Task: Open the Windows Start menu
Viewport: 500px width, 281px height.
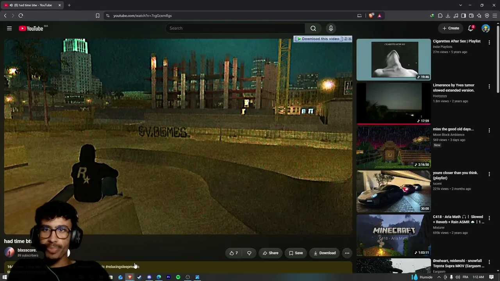Action: (x=5, y=277)
